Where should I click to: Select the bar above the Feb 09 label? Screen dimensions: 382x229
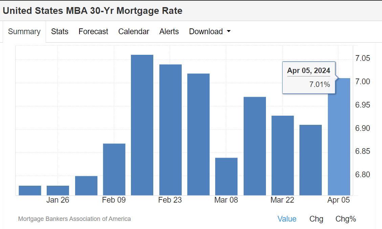click(114, 169)
